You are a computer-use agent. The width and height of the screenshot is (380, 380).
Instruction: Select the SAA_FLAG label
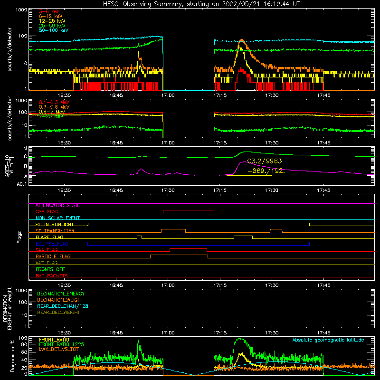(47, 250)
